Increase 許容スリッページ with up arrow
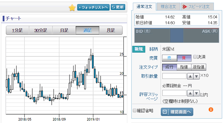Image resolution: width=223 pixels, height=123 pixels. point(190,93)
